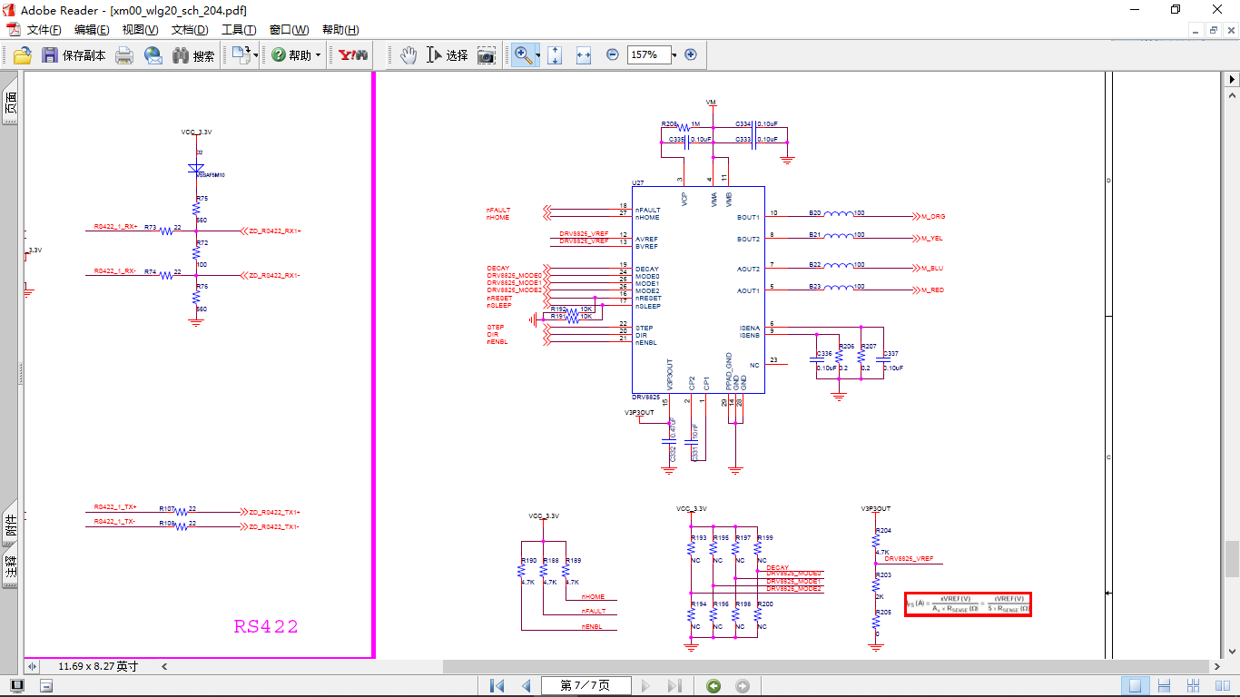Select the Snapshot camera tool

click(x=487, y=55)
